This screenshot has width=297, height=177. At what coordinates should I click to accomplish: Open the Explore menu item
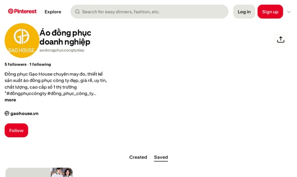(53, 12)
